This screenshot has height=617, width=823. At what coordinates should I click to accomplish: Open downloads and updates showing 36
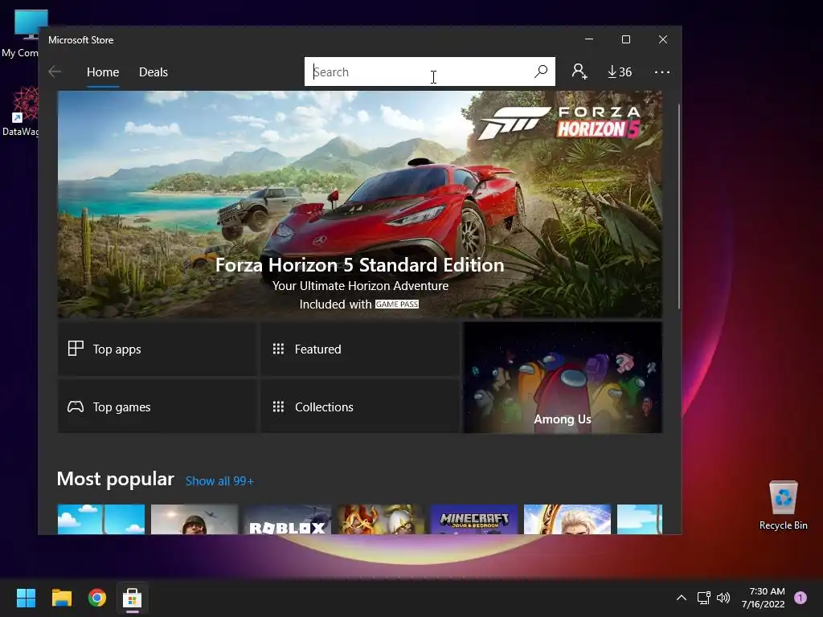click(620, 72)
